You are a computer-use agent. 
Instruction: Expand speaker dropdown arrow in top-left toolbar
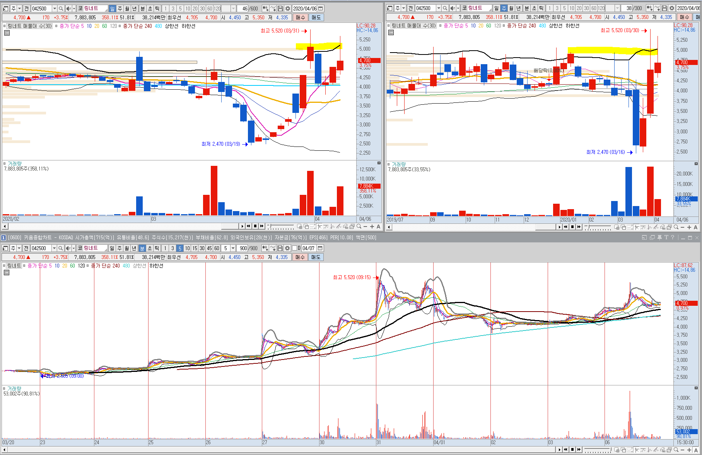[74, 9]
